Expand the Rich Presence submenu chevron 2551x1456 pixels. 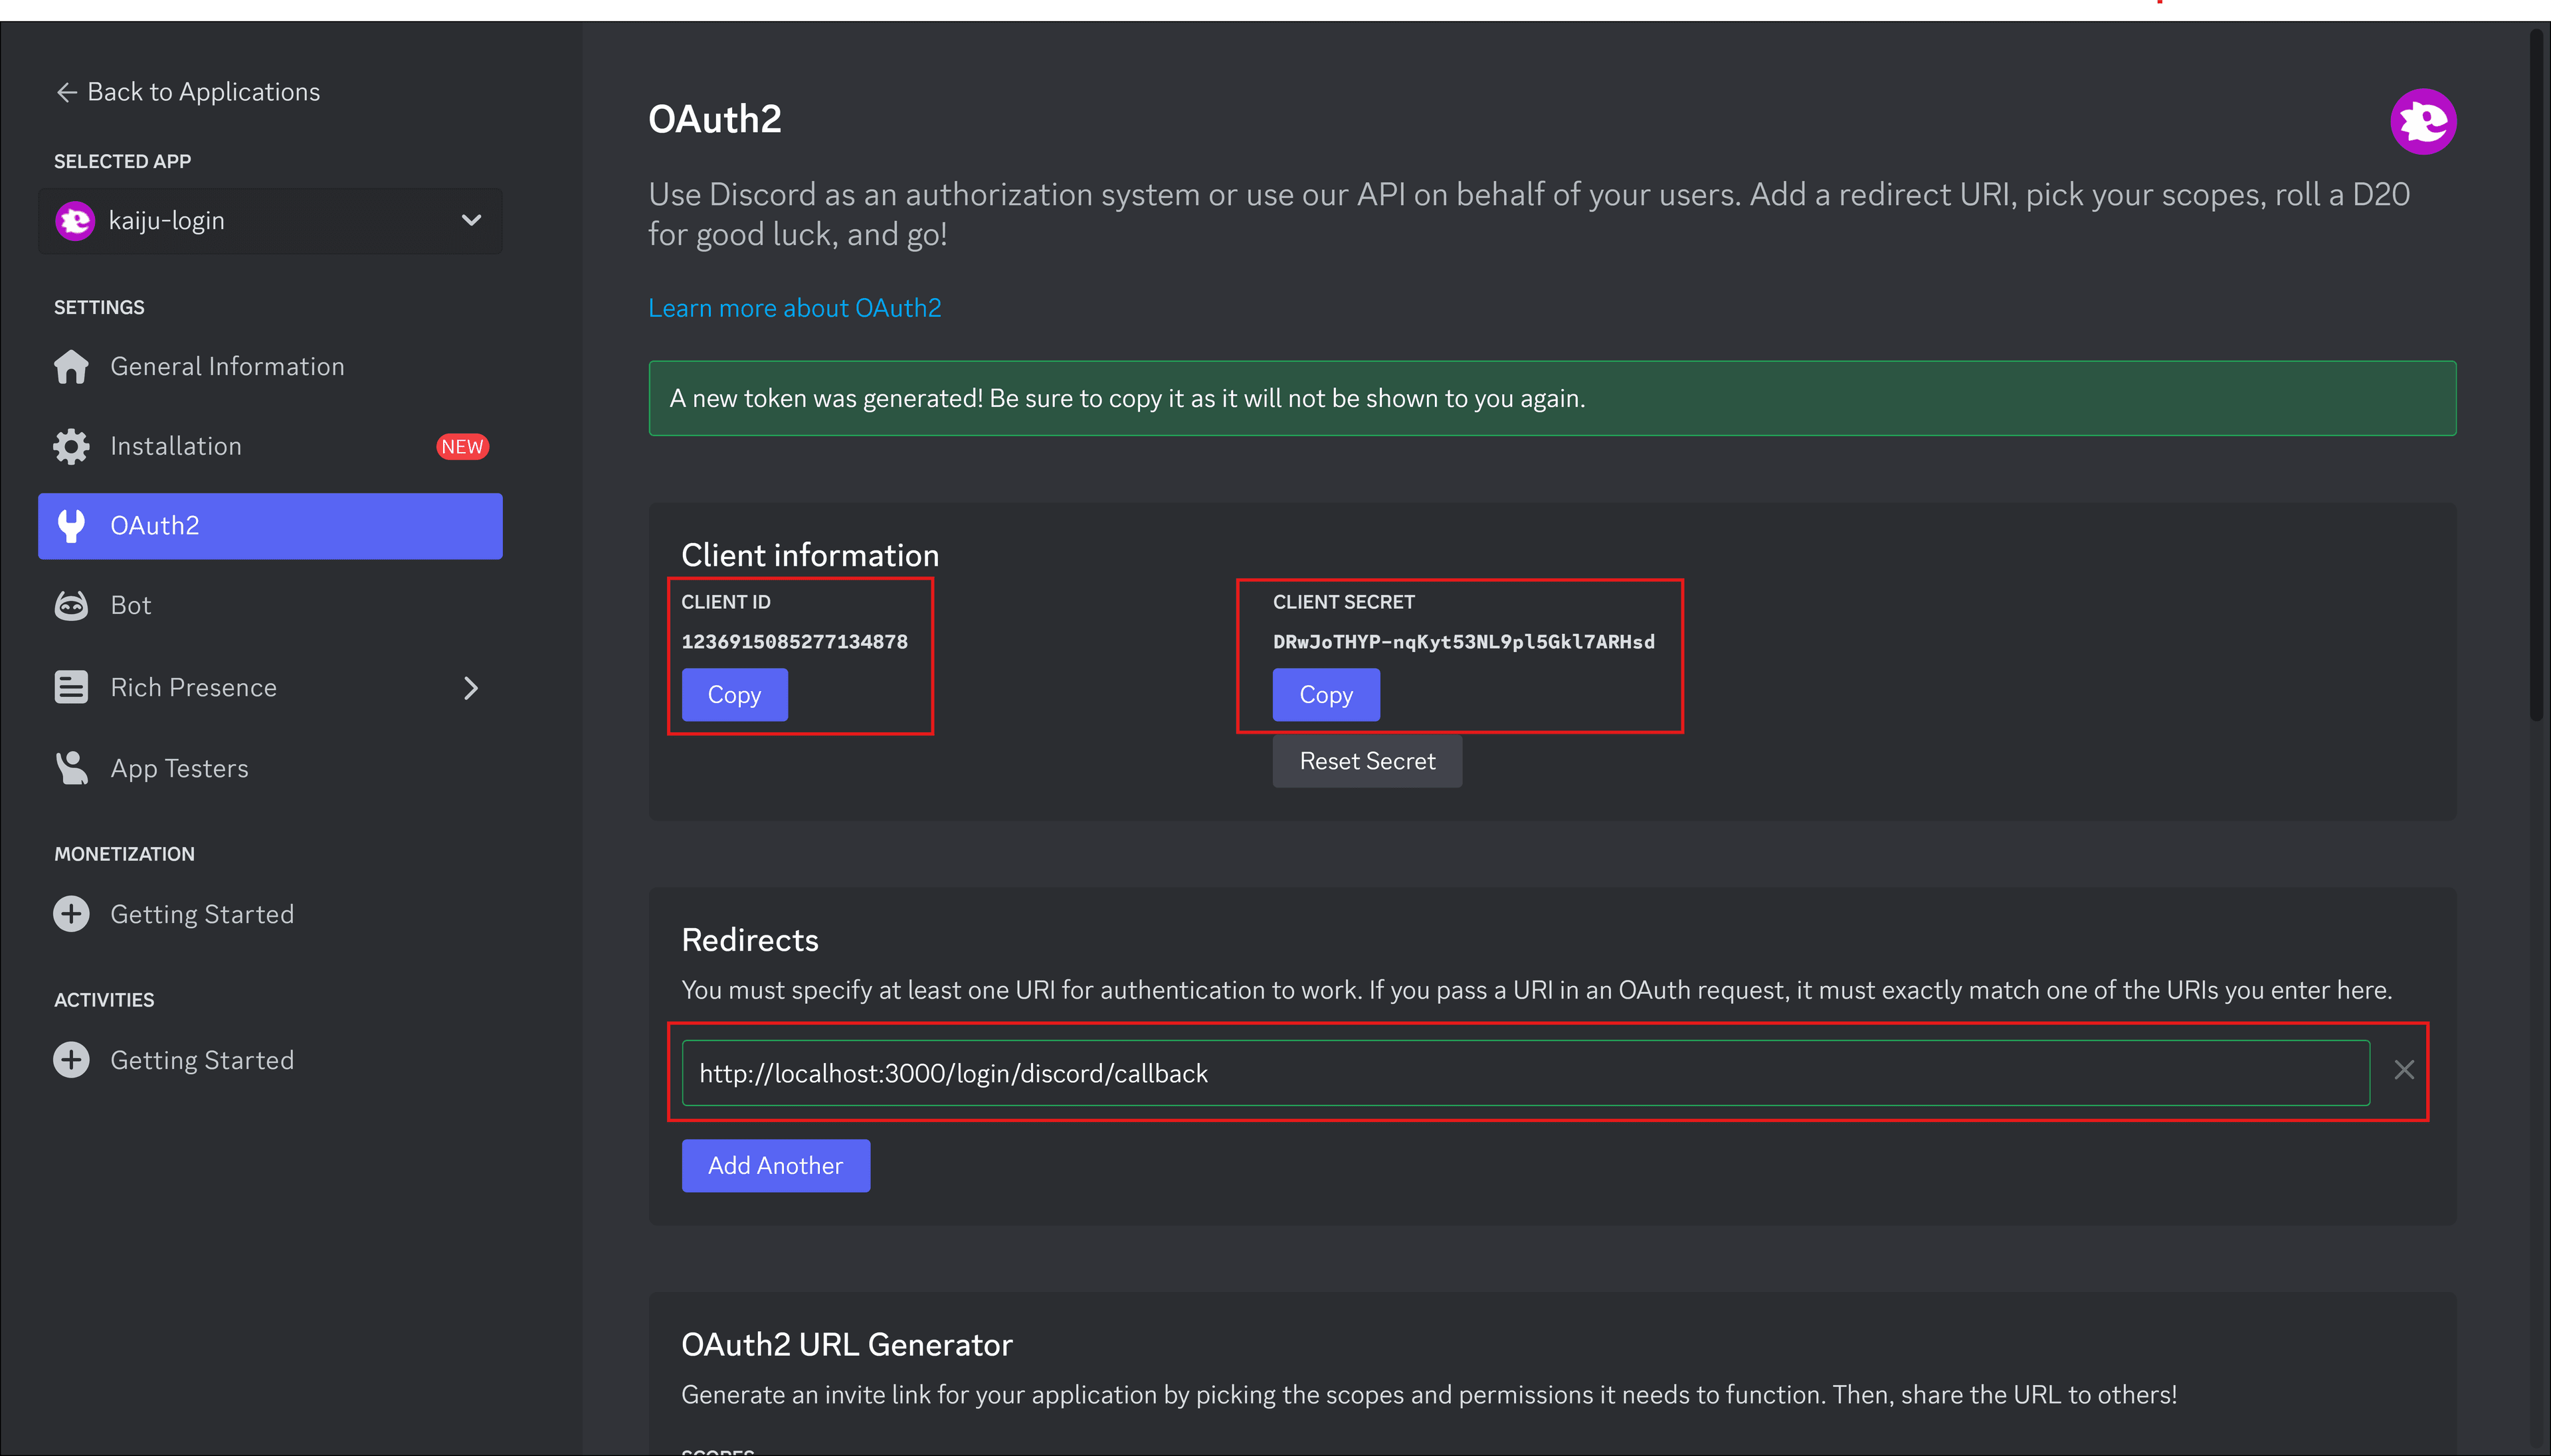click(x=471, y=688)
